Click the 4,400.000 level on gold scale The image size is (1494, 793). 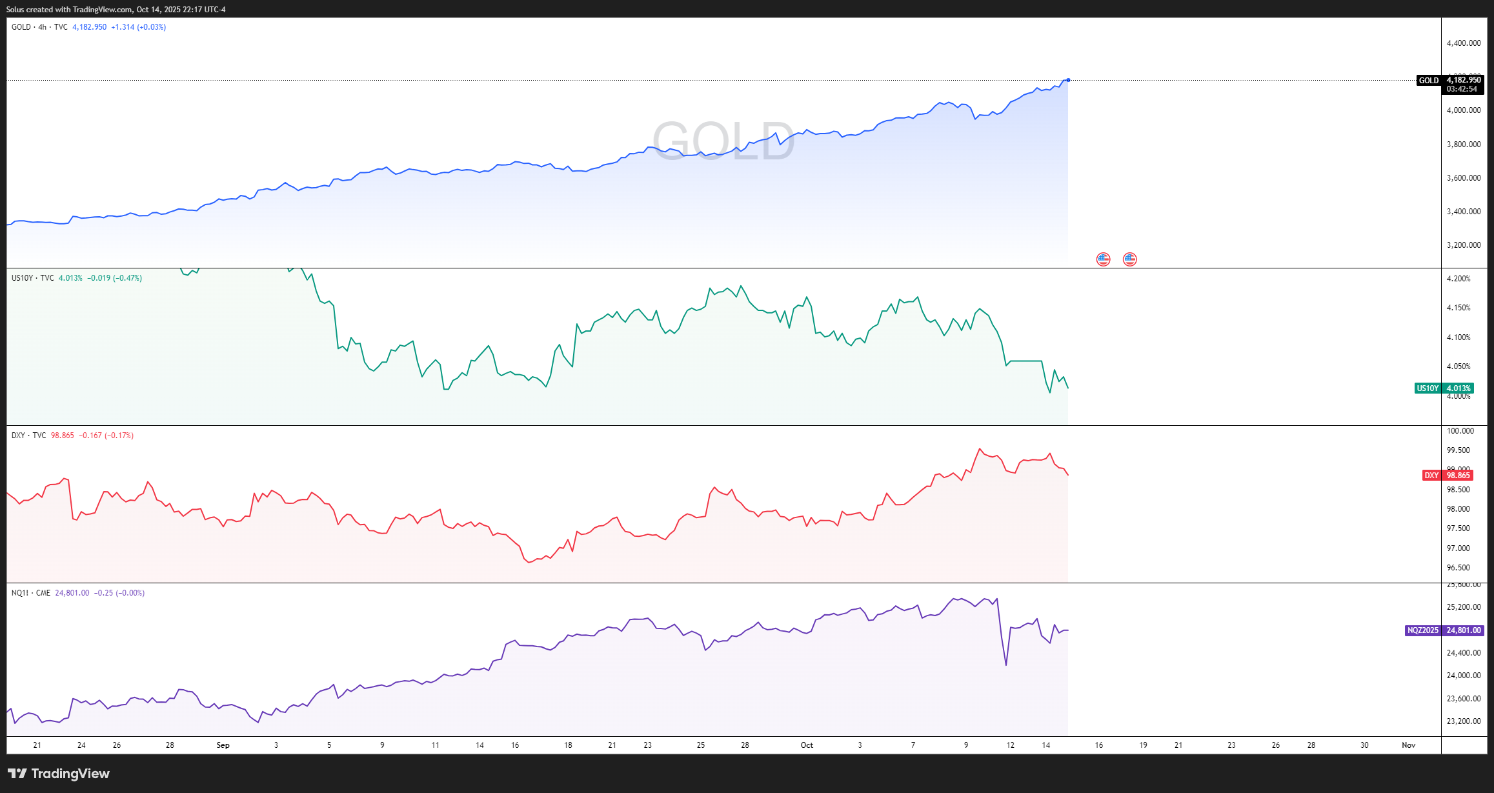tap(1464, 43)
